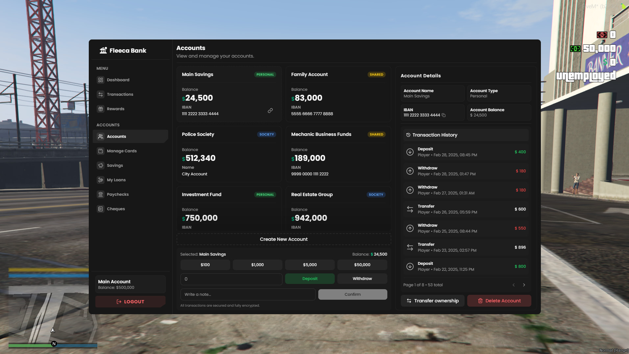
Task: Click the My Loans sidebar icon
Action: [101, 180]
